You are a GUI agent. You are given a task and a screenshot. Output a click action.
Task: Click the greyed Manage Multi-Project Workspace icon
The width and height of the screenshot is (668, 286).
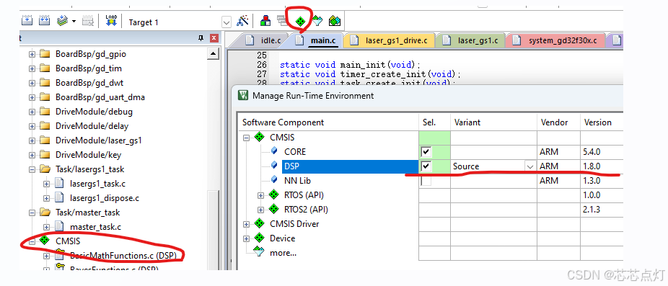[281, 20]
